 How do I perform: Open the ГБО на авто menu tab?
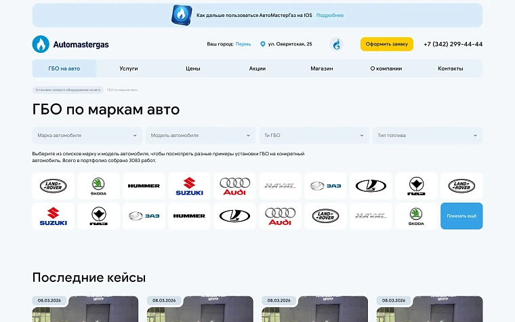(x=64, y=68)
